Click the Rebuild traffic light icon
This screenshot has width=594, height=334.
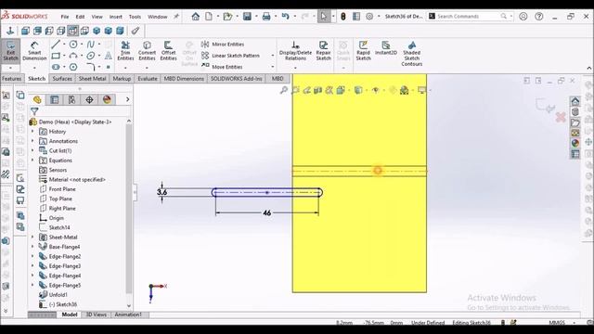tap(343, 17)
